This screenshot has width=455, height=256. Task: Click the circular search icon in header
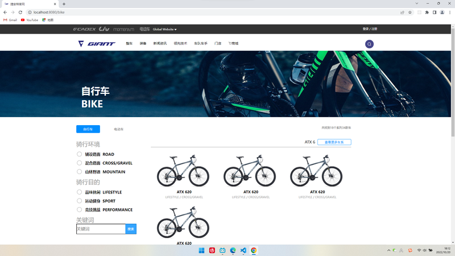click(x=369, y=44)
